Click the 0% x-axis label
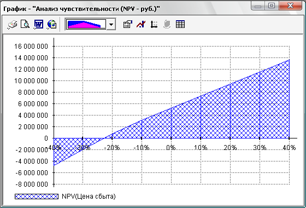 point(170,148)
